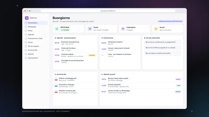This screenshot has height=117, width=209.
Task: Click the spostata tag on Commercialista
Action: pyautogui.click(x=92, y=55)
